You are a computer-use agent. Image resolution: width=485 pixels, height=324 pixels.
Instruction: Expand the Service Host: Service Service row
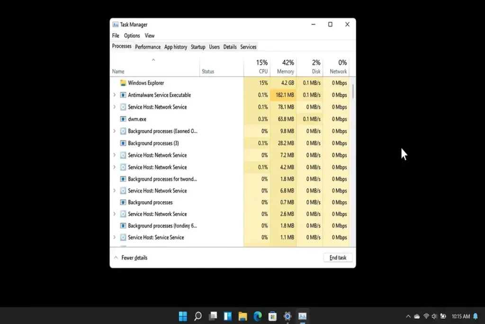click(115, 237)
